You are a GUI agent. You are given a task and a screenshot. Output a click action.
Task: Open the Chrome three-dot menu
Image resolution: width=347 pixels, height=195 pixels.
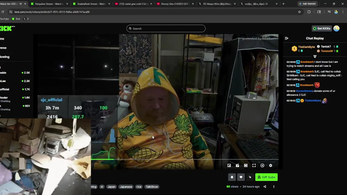point(343,12)
